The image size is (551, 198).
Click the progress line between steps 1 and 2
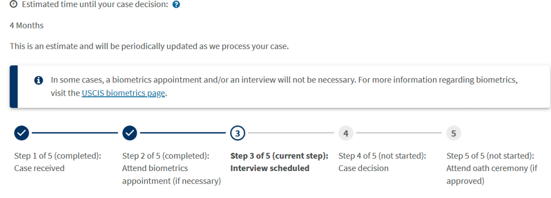(x=75, y=133)
